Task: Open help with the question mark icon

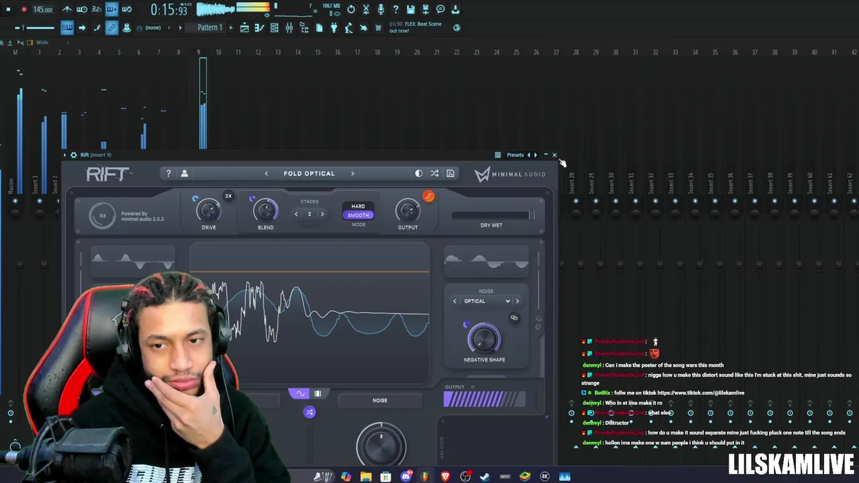Action: (x=395, y=9)
